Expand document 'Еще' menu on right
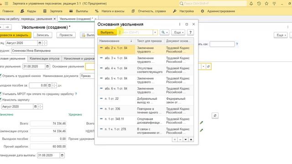This screenshot has width=292, height=164. click(281, 35)
